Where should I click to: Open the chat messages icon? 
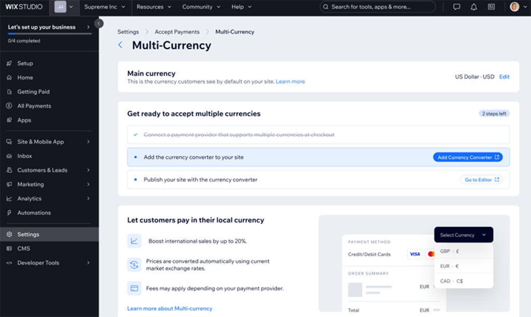456,7
